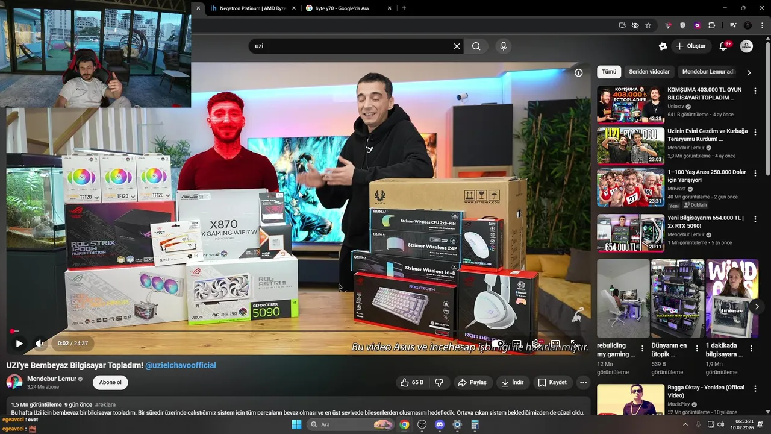Image resolution: width=771 pixels, height=434 pixels.
Task: Click the Paylaş share button
Action: (x=472, y=382)
